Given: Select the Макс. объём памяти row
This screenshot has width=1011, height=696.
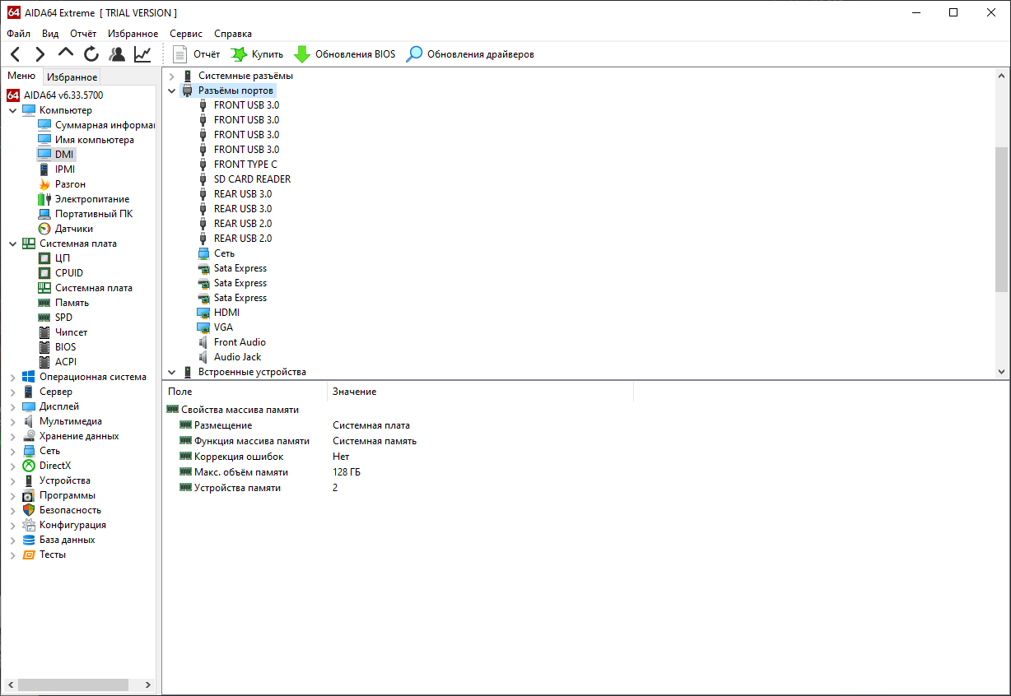Looking at the screenshot, I should tap(241, 472).
